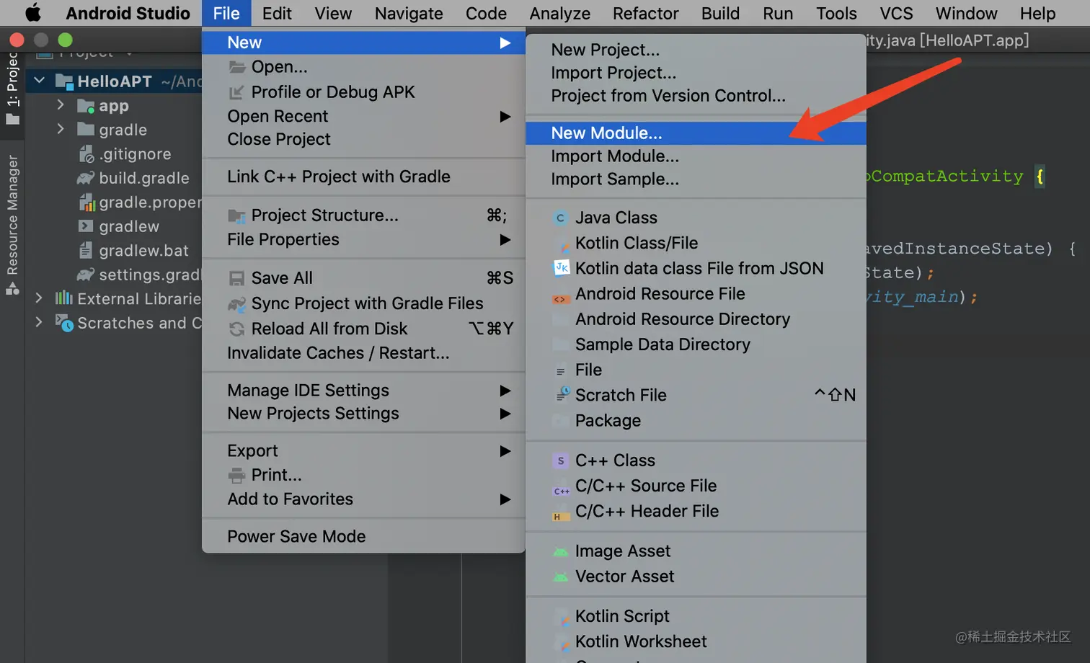Click the Scratch File icon
The width and height of the screenshot is (1090, 663).
[x=562, y=394]
